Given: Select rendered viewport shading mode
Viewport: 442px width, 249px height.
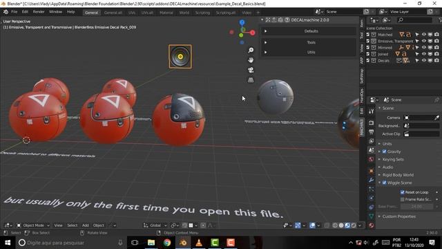Looking at the screenshot, I should click(x=354, y=225).
